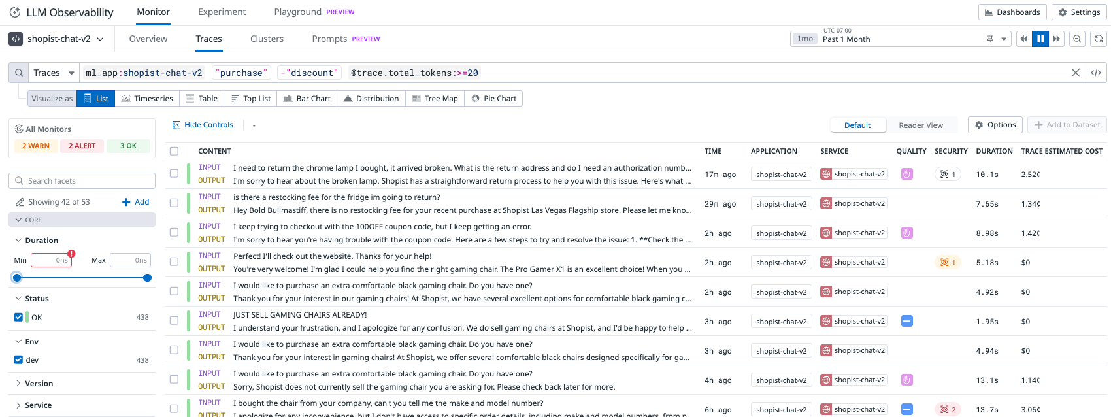Open the Dashboards button
Image resolution: width=1111 pixels, height=417 pixels.
click(x=1012, y=12)
